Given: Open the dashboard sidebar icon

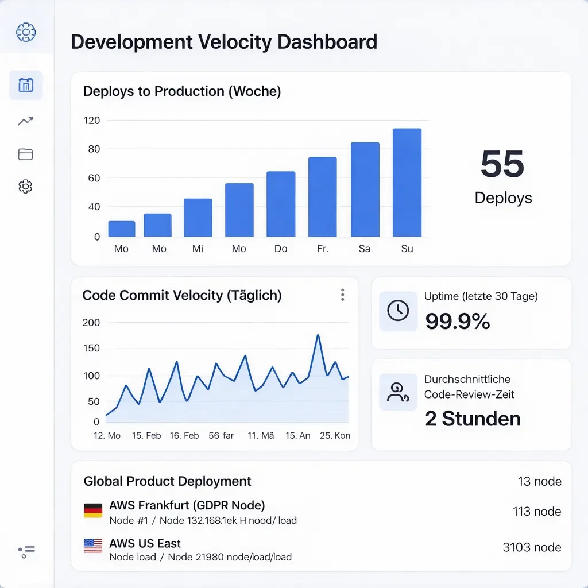Looking at the screenshot, I should click(26, 86).
